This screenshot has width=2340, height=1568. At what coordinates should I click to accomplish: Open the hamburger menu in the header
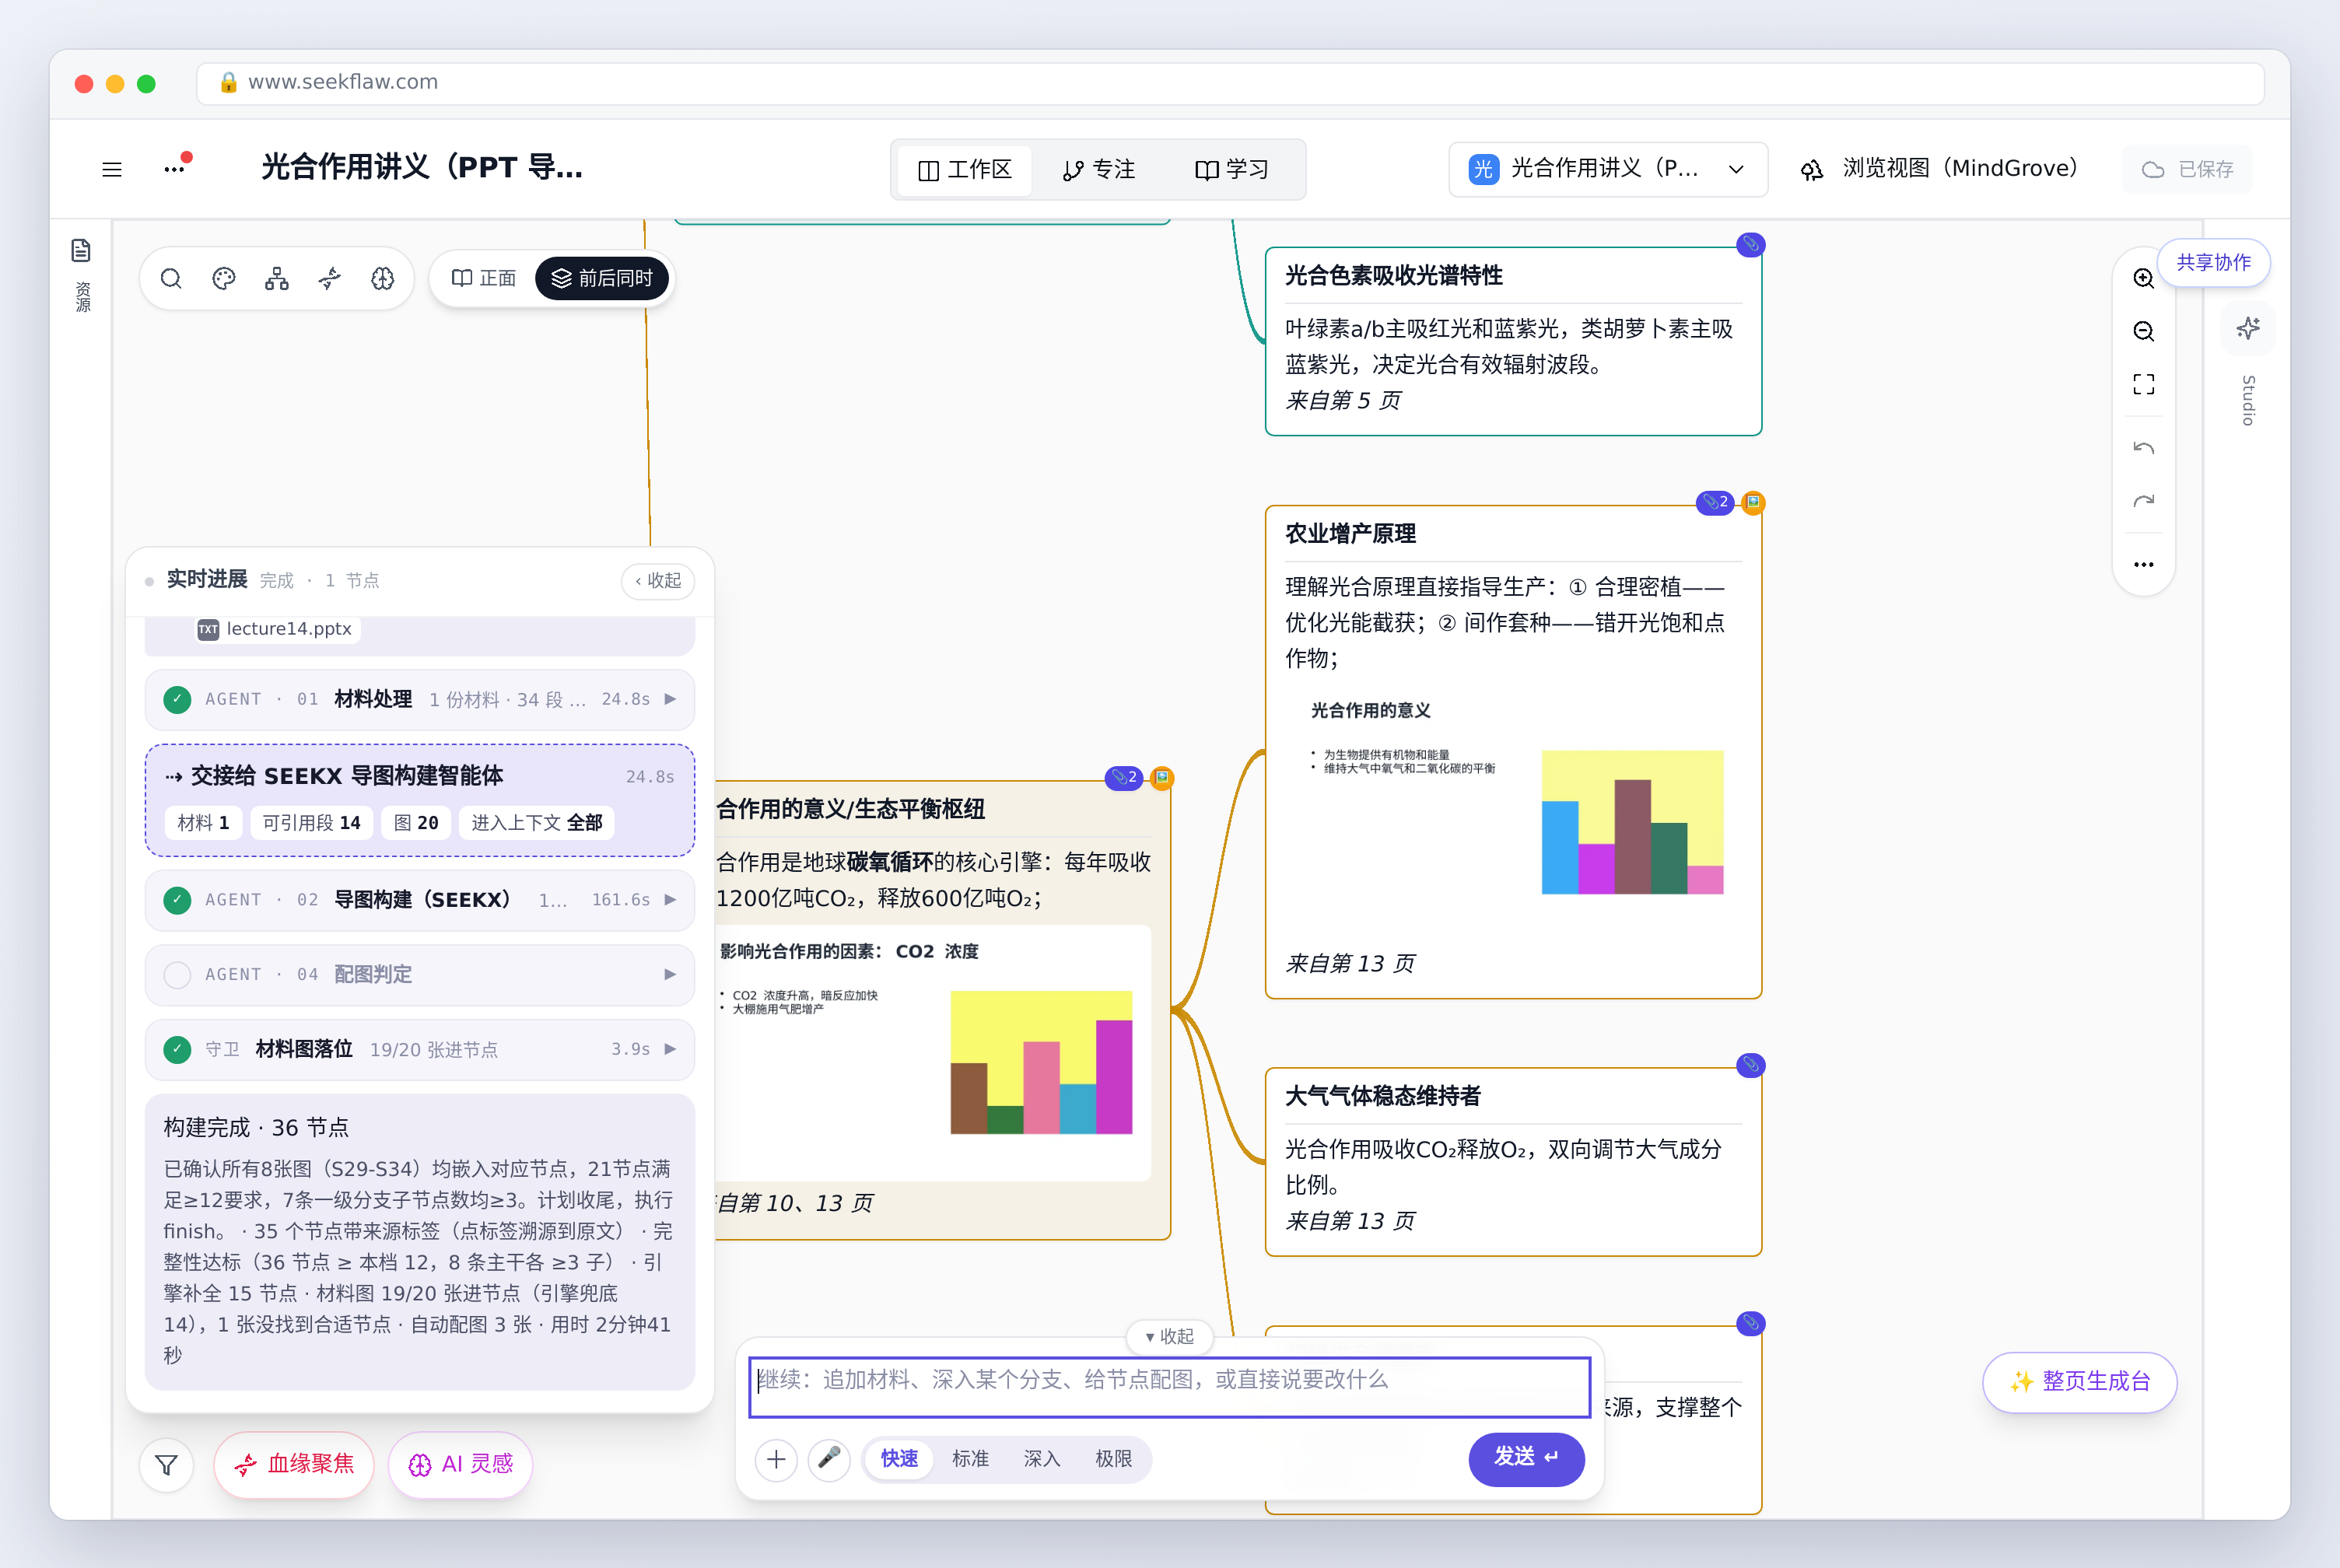point(112,169)
